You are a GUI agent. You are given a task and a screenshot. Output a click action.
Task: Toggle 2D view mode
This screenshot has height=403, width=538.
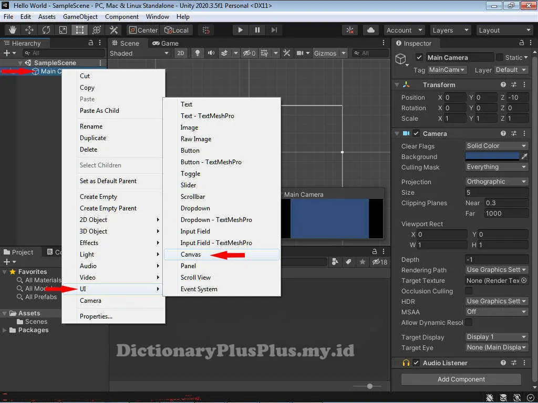pos(181,53)
